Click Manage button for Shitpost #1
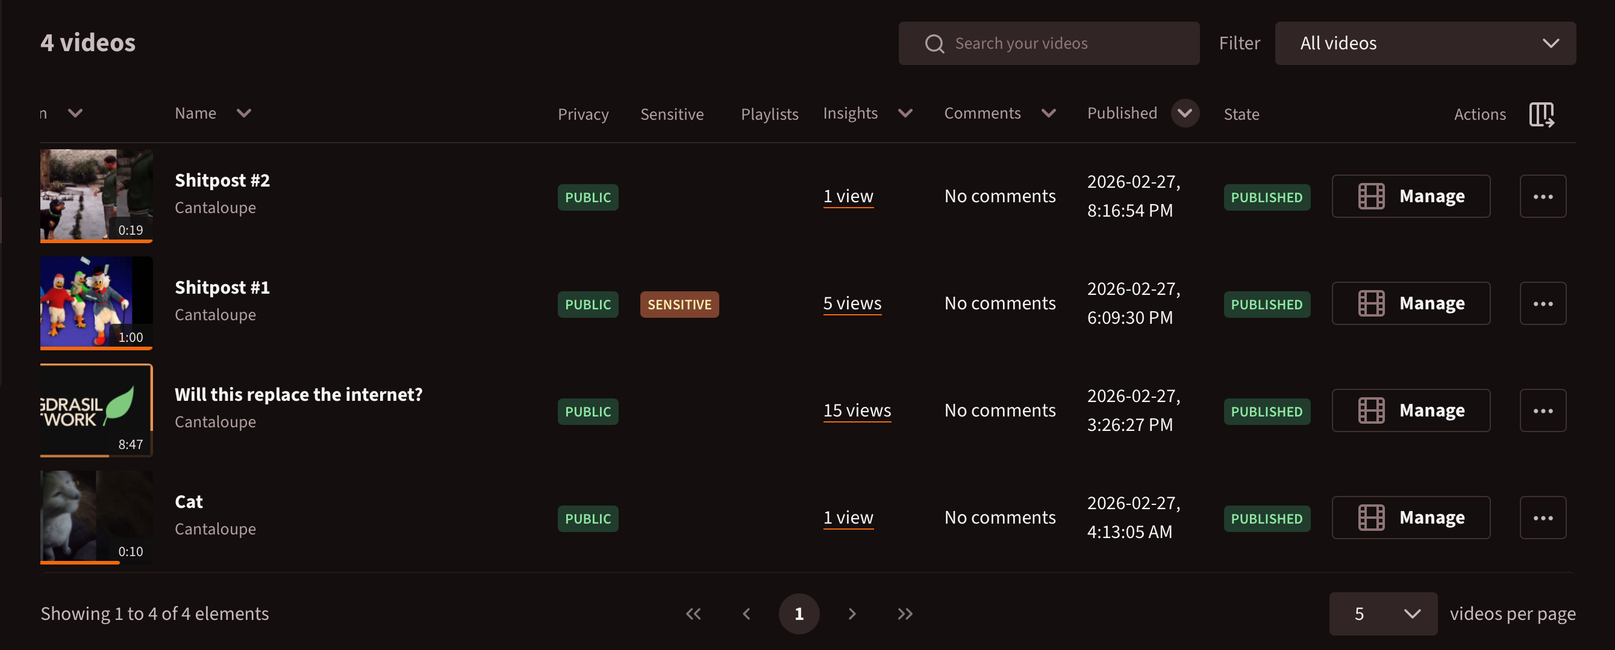The height and width of the screenshot is (650, 1615). point(1410,304)
